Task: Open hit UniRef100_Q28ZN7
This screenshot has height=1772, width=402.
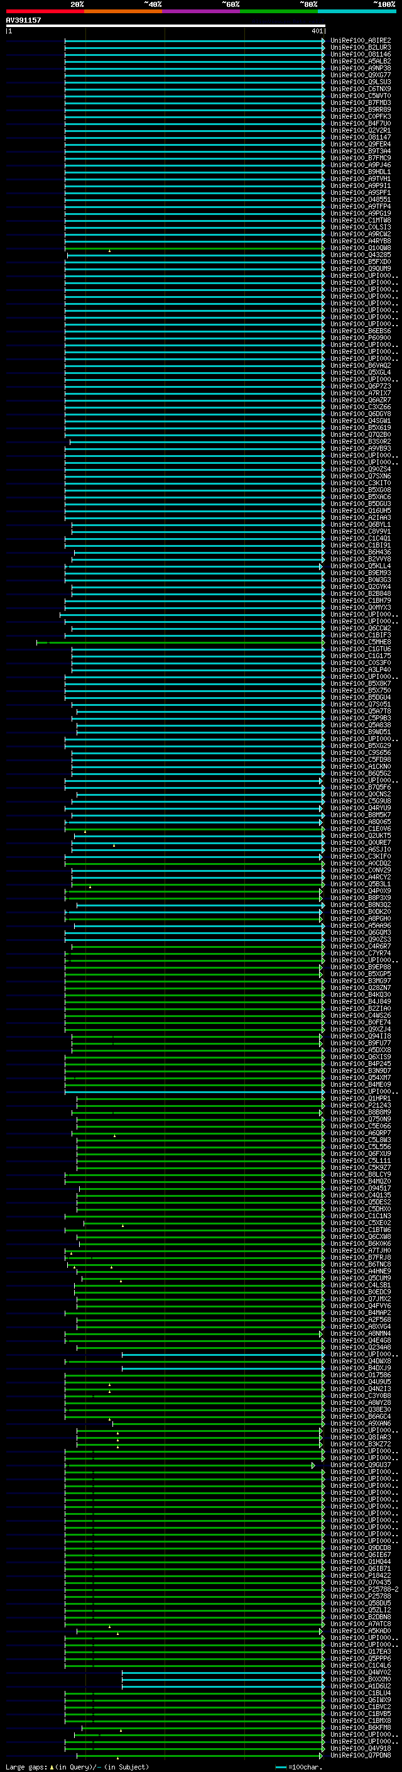Action: 360,987
